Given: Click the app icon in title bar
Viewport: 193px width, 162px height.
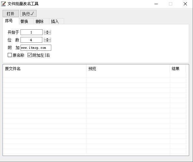Looking at the screenshot, I should (x=4, y=4).
